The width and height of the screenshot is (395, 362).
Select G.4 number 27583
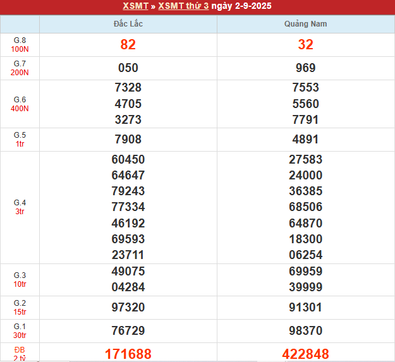point(305,159)
